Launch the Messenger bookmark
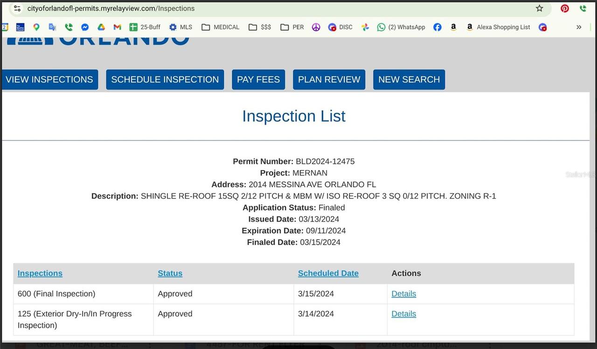597x349 pixels. click(85, 27)
